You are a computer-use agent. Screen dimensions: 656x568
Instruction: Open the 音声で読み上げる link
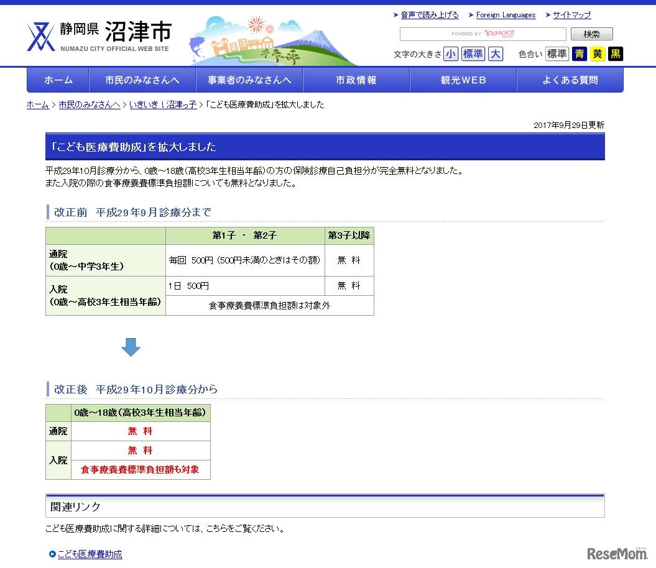point(429,15)
